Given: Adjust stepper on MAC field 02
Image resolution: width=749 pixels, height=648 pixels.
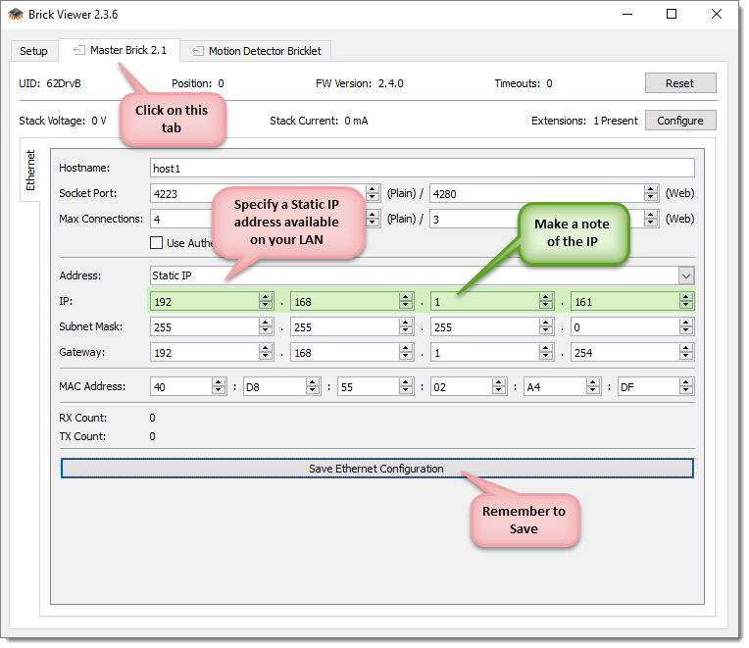Looking at the screenshot, I should [499, 387].
